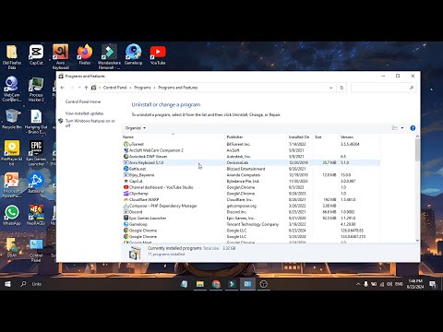Image resolution: width=443 pixels, height=332 pixels.
Task: Open the Control Panel Home link
Action: 83,101
